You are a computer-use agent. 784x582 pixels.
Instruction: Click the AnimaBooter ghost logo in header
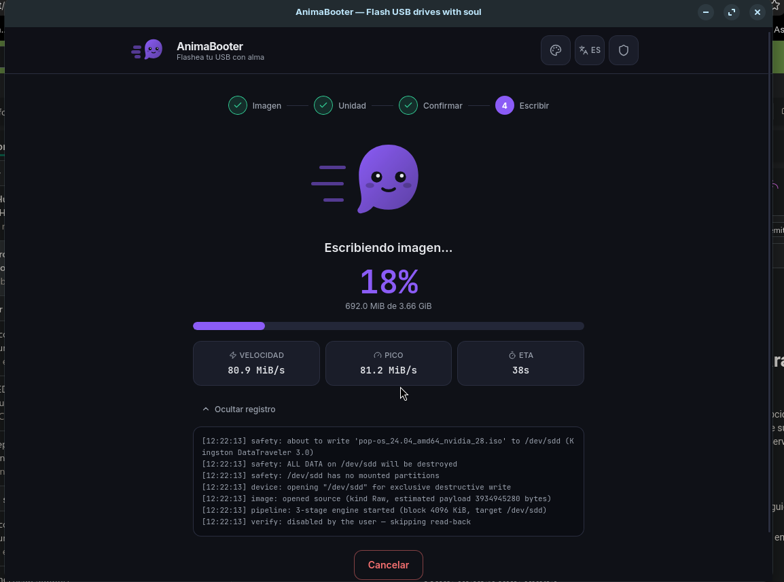click(x=147, y=50)
